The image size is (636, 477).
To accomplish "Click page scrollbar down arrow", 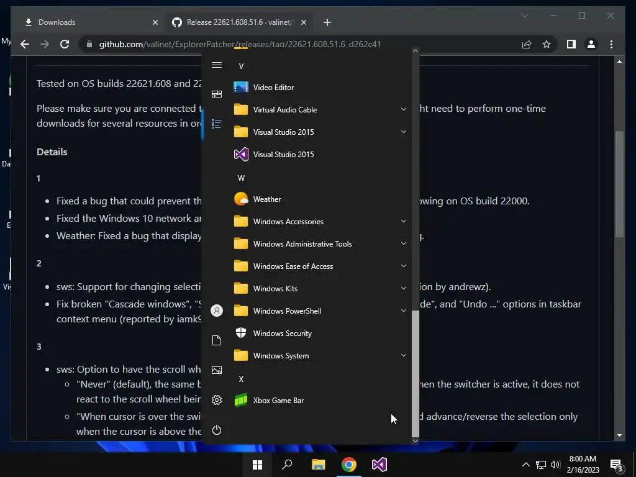I will click(619, 435).
